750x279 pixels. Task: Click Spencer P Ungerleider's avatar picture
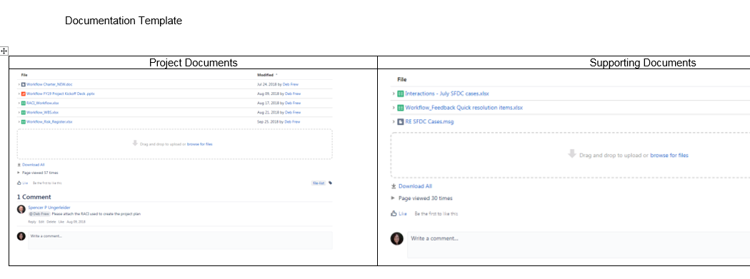coord(21,209)
